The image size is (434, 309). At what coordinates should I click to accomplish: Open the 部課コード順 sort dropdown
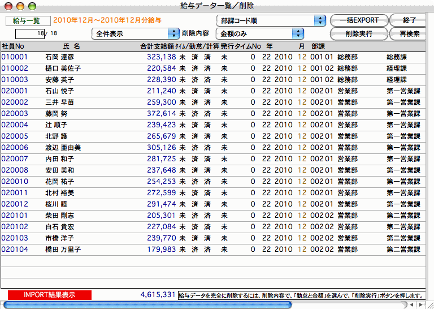click(271, 21)
